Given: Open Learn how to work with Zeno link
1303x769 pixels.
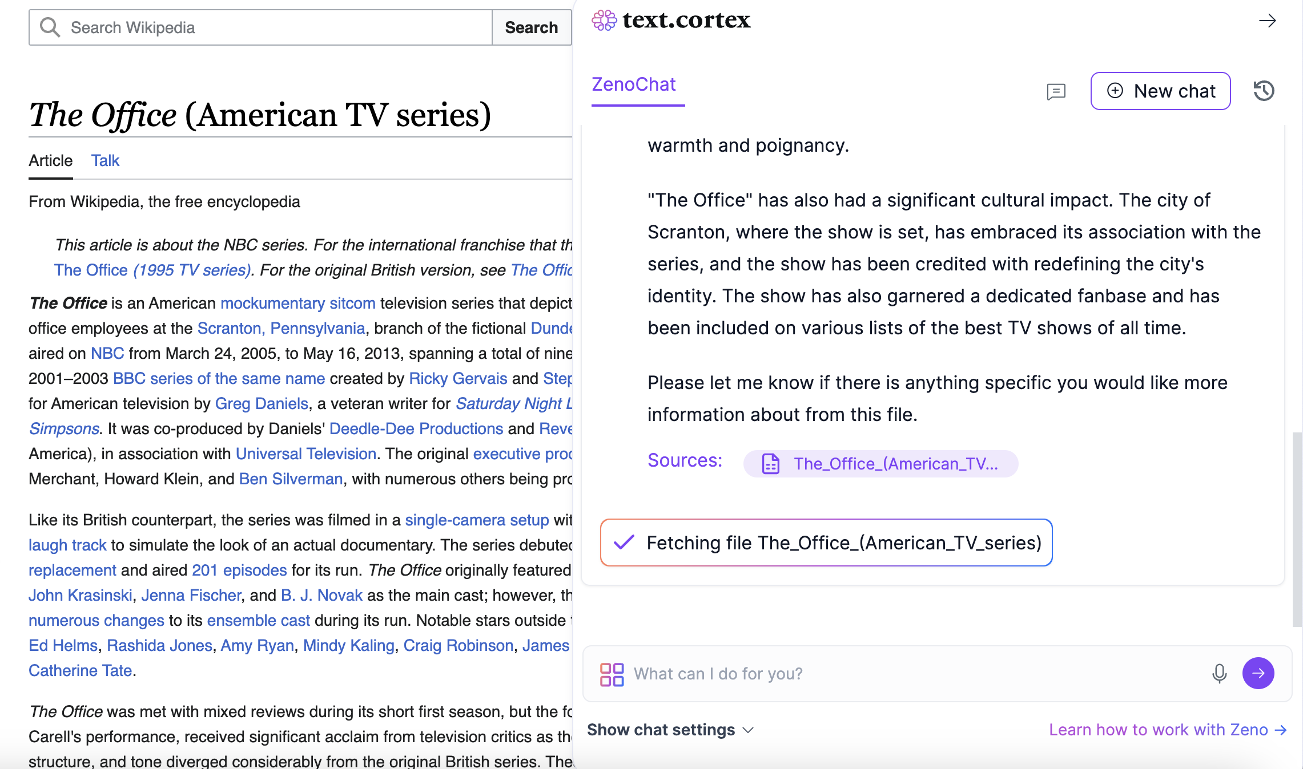Looking at the screenshot, I should click(x=1168, y=730).
